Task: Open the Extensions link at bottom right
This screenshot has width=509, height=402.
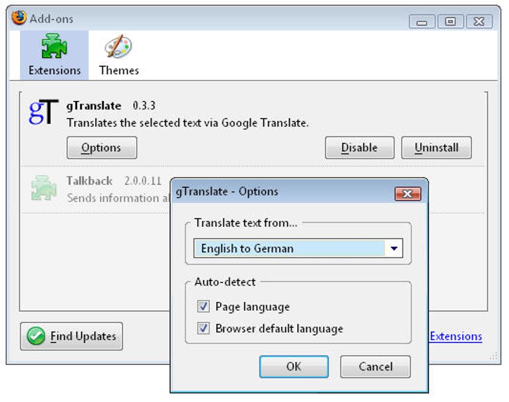Action: tap(456, 336)
